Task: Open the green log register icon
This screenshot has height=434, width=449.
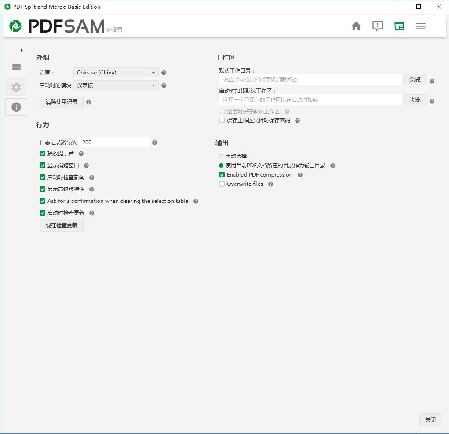Action: point(399,26)
